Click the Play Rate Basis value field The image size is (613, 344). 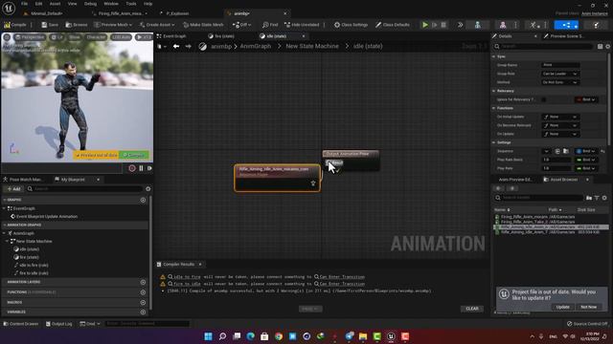pyautogui.click(x=556, y=160)
